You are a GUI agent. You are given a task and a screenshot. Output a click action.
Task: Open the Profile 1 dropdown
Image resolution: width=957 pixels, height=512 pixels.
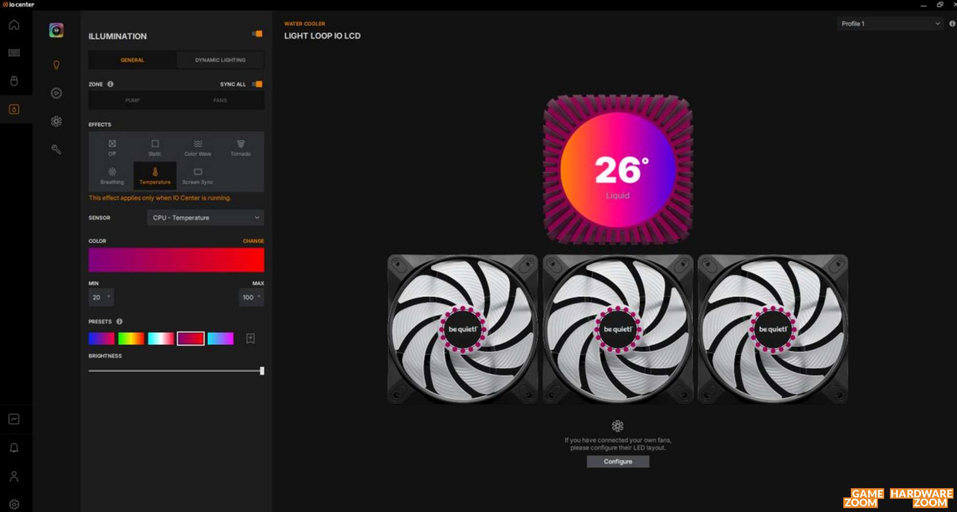[890, 23]
